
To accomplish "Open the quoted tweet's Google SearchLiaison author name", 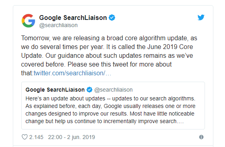I will pos(55,90).
